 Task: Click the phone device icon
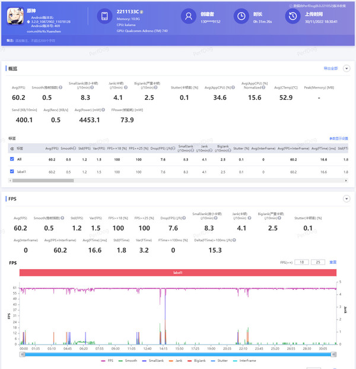pos(104,17)
